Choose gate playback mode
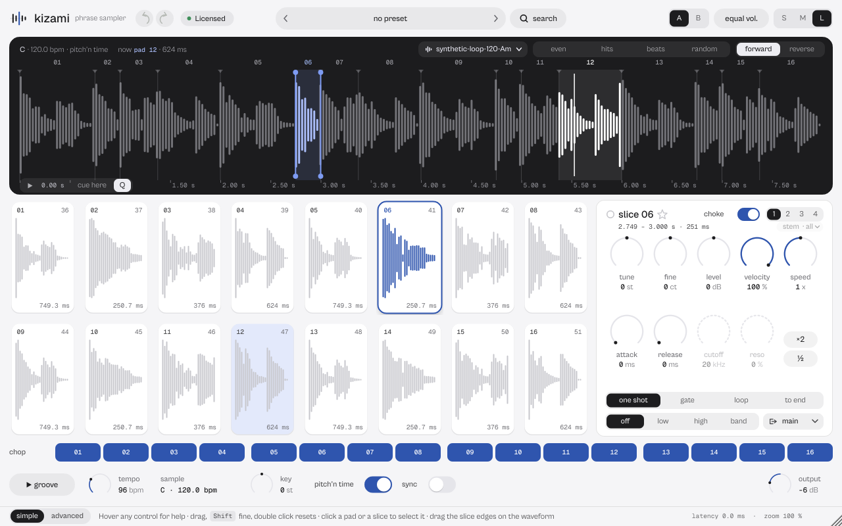The height and width of the screenshot is (526, 842). click(687, 400)
